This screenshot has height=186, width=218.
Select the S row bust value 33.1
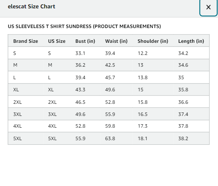[x=80, y=53]
